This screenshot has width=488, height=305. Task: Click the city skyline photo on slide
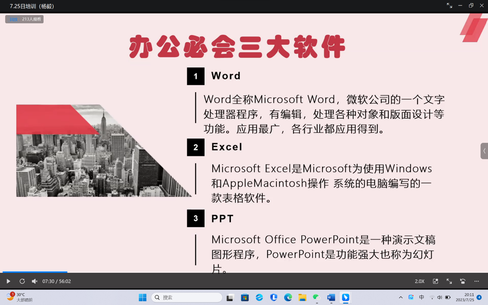tap(104, 150)
